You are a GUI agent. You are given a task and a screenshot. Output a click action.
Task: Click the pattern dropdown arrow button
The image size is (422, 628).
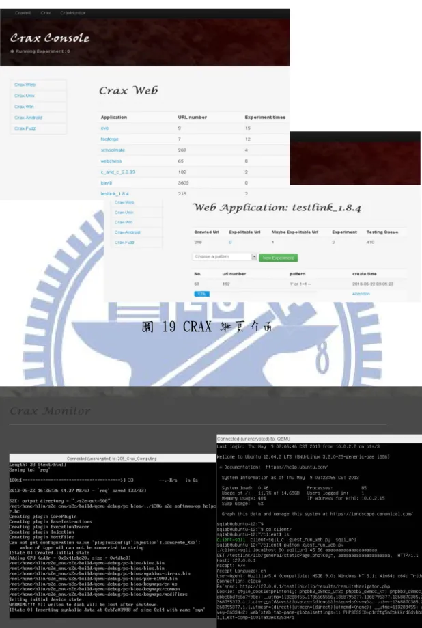(x=254, y=256)
